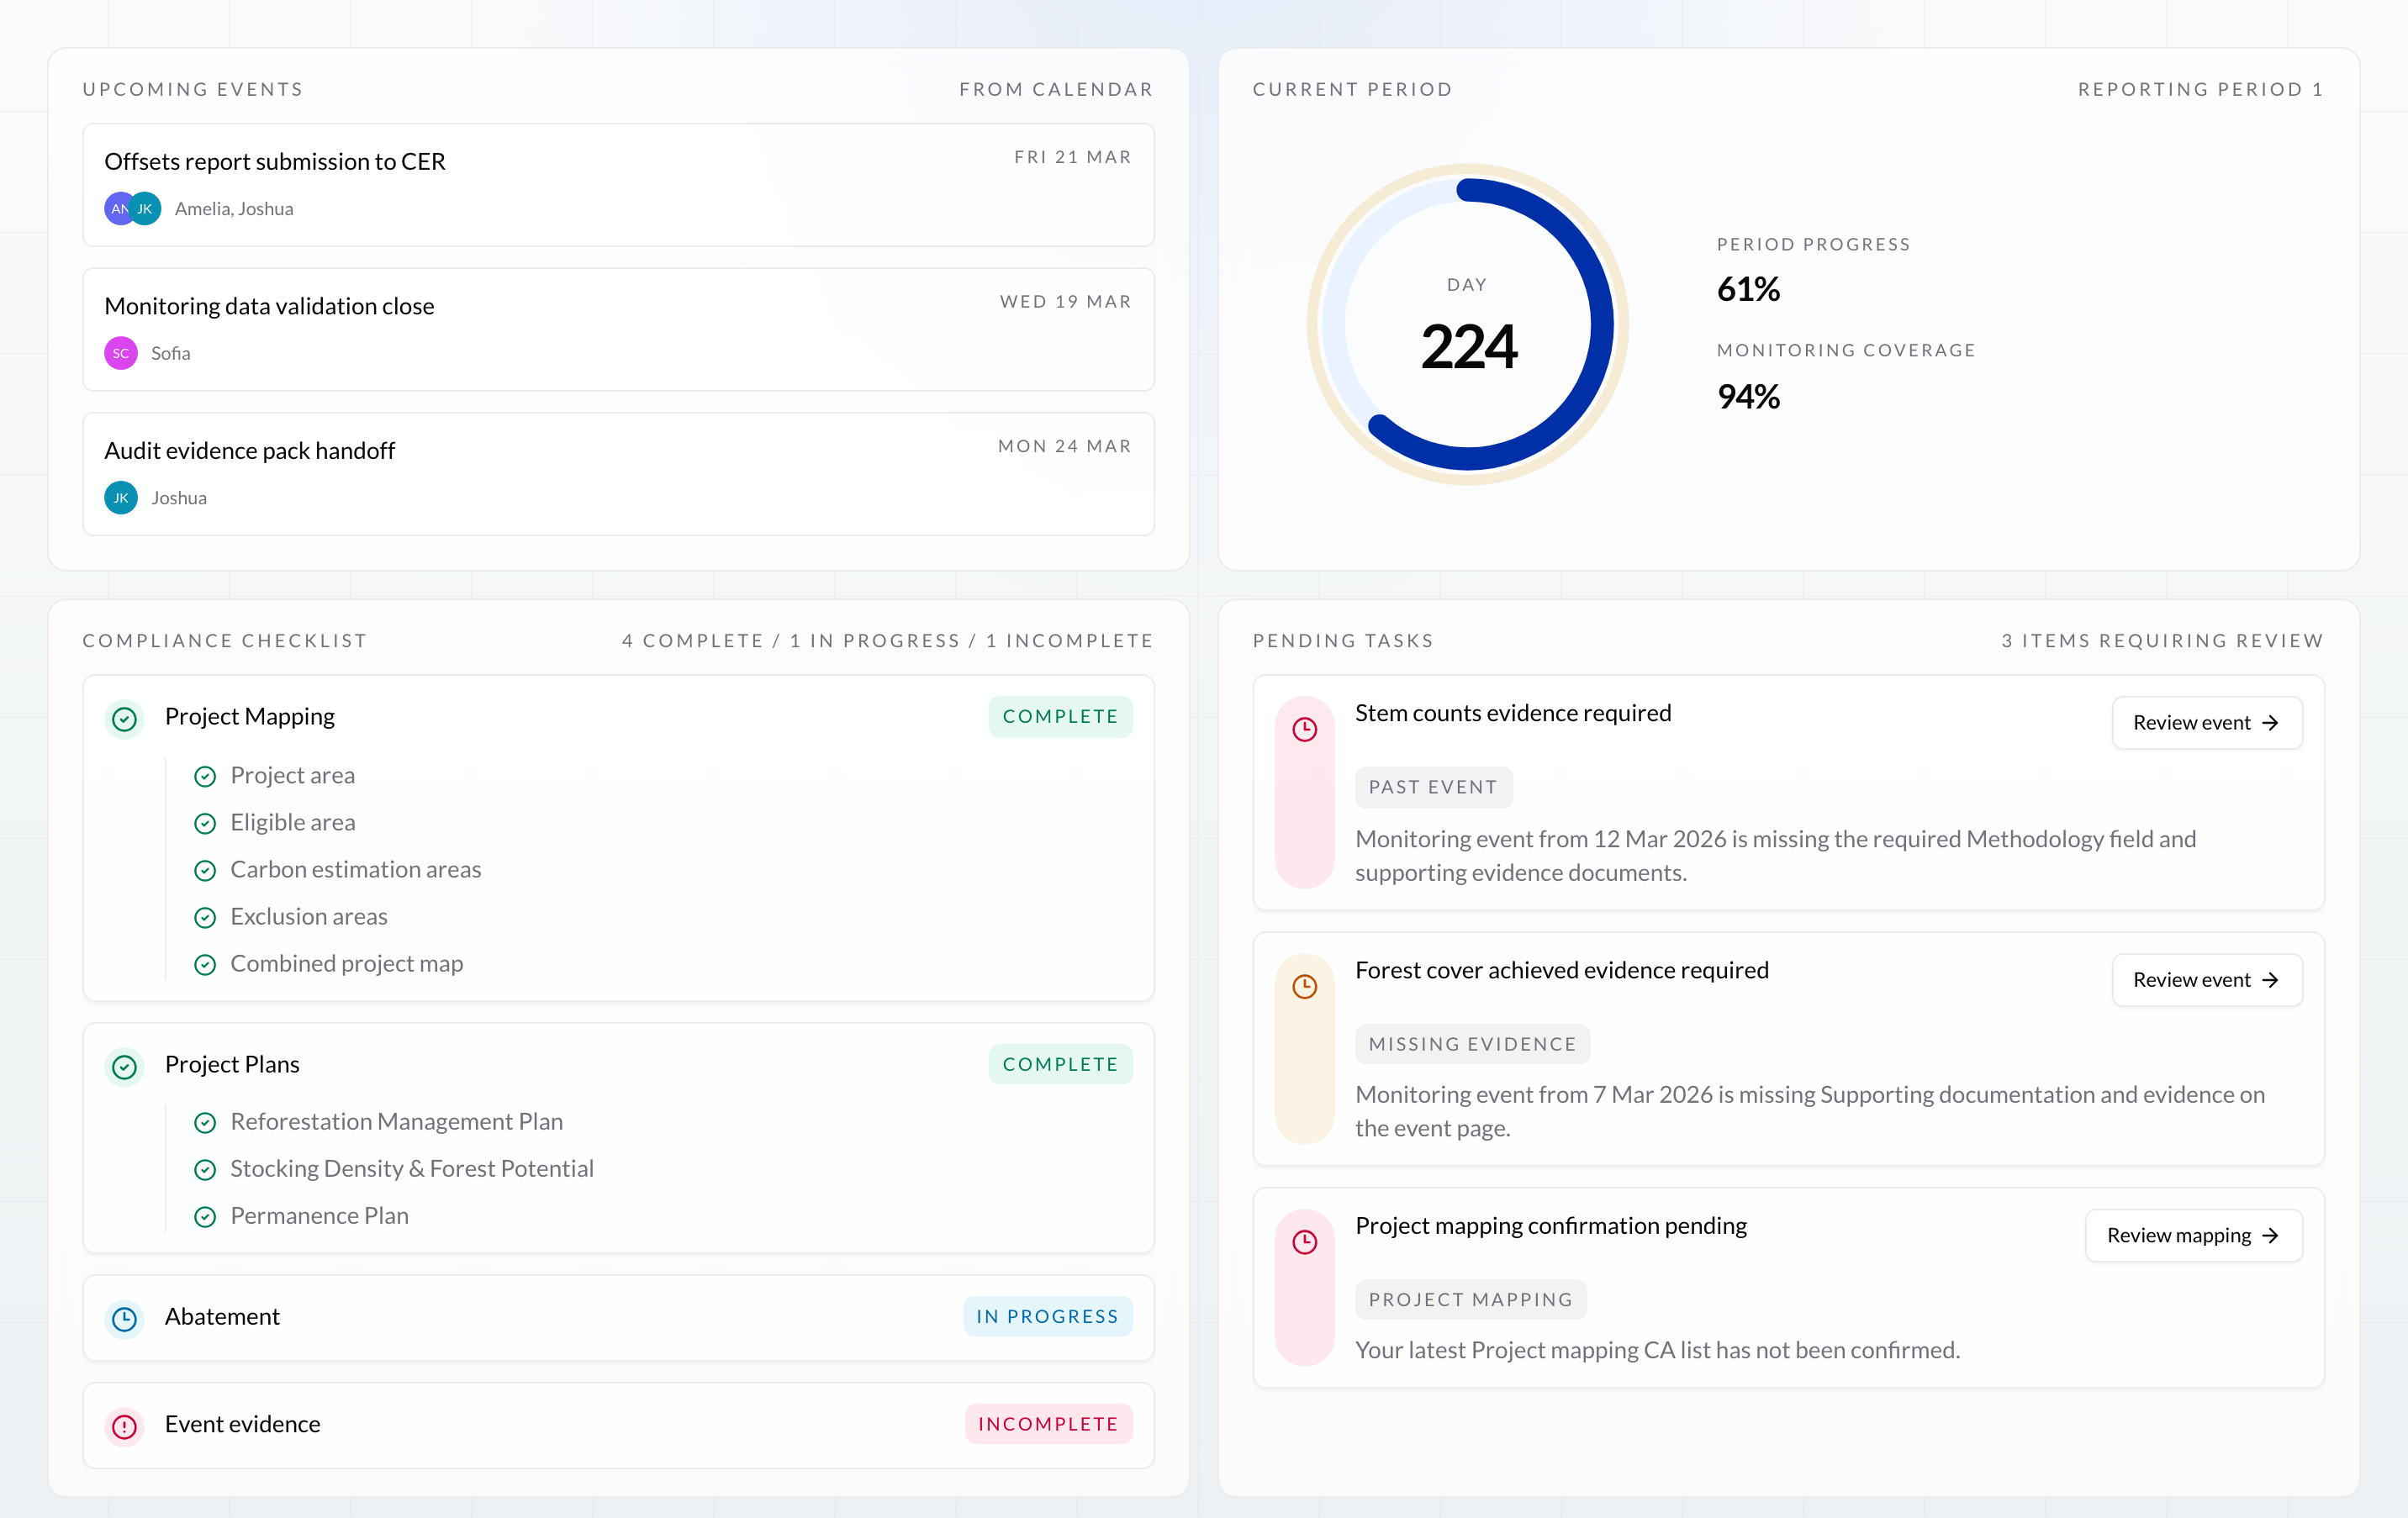The image size is (2408, 1518).
Task: Click the check icon next to Permanence Plan
Action: tap(205, 1217)
